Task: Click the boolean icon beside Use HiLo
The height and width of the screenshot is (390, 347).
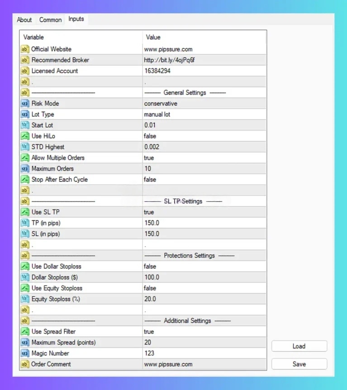Action: click(25, 136)
